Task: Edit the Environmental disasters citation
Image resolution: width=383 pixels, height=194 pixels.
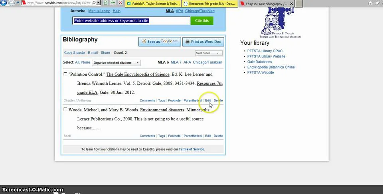Action: [208, 136]
